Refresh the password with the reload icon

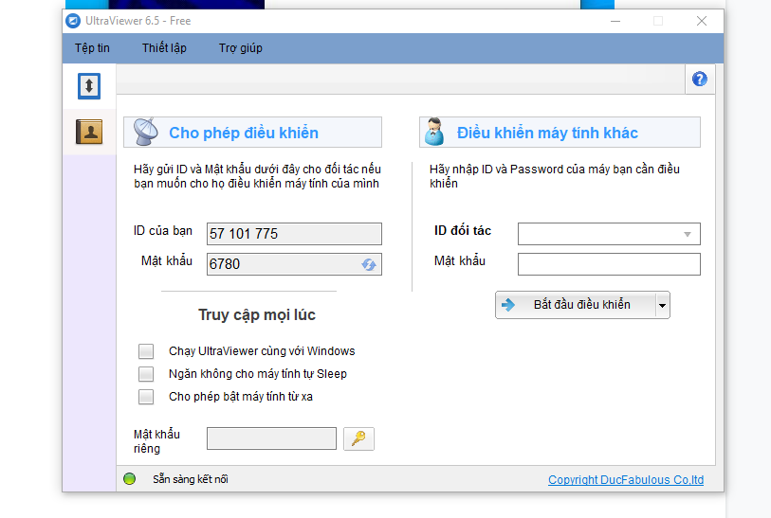click(x=369, y=264)
